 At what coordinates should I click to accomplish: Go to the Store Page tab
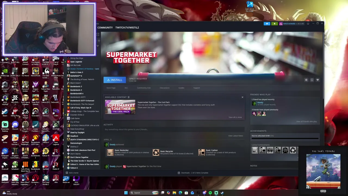click(x=111, y=88)
